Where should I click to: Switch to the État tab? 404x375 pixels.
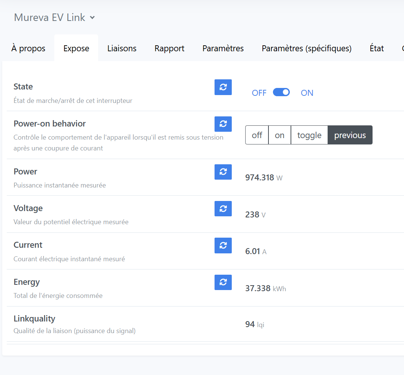pyautogui.click(x=377, y=49)
